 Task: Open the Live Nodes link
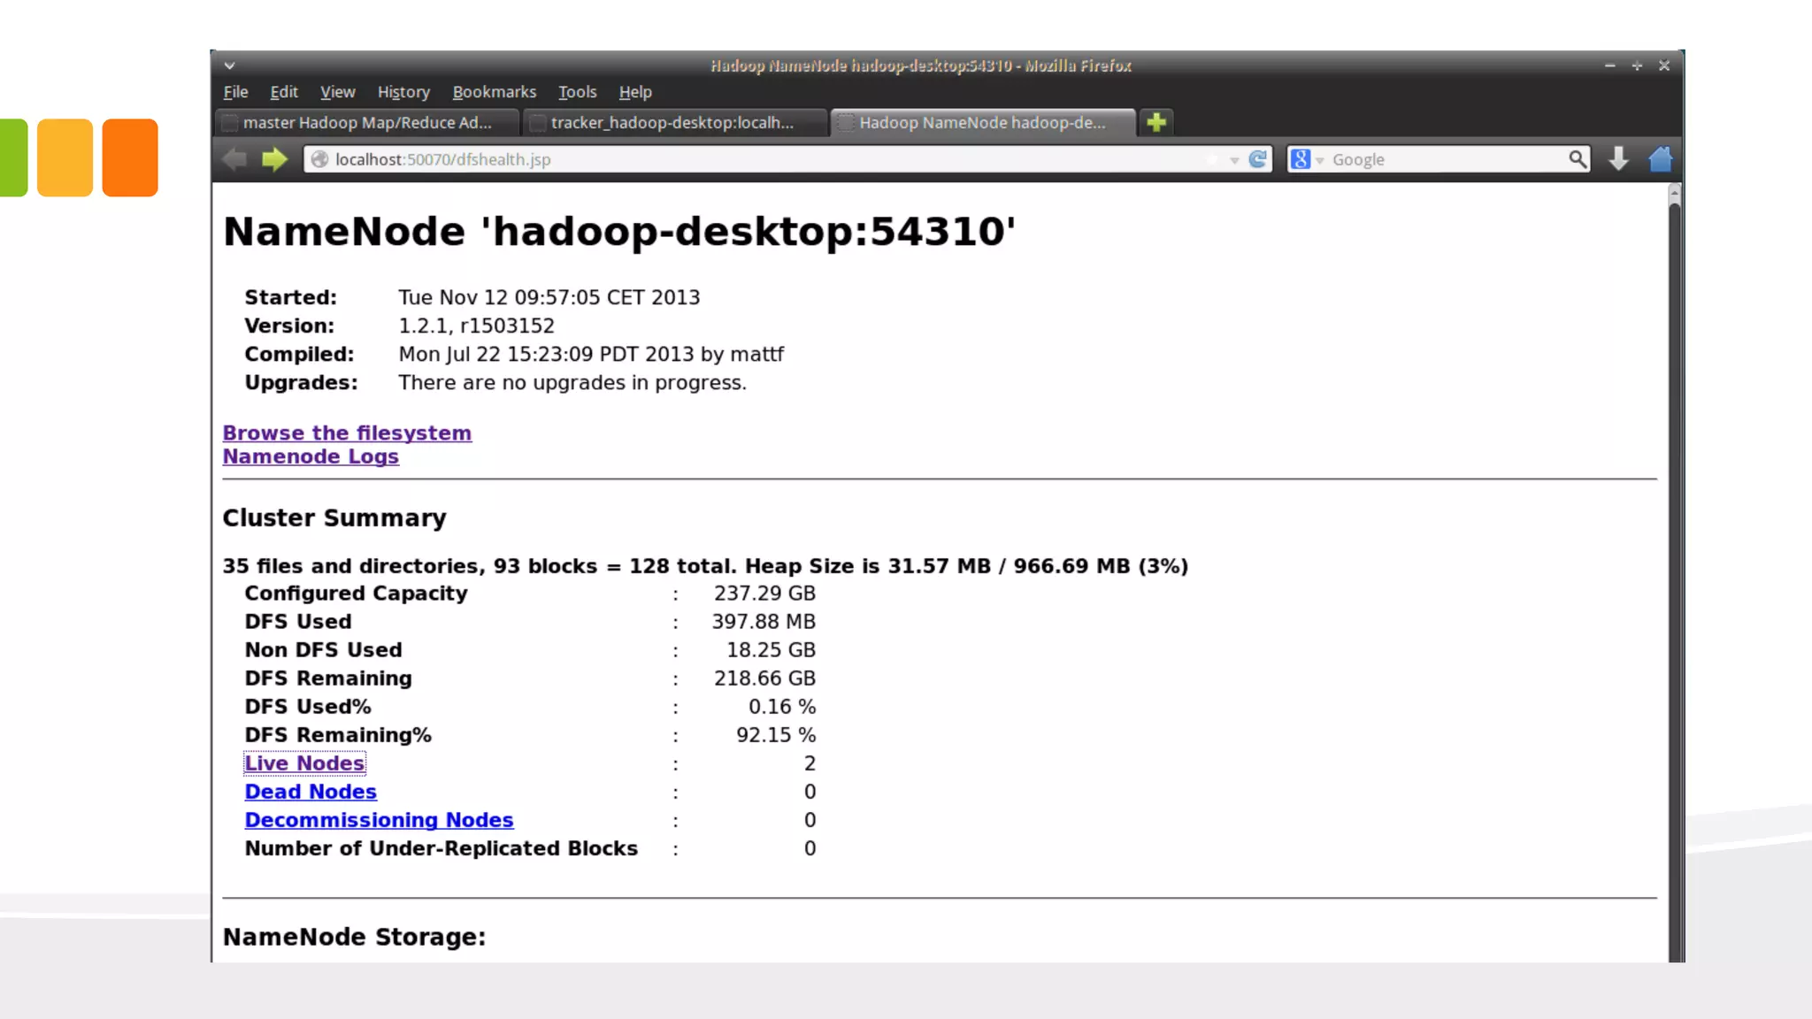(x=304, y=763)
